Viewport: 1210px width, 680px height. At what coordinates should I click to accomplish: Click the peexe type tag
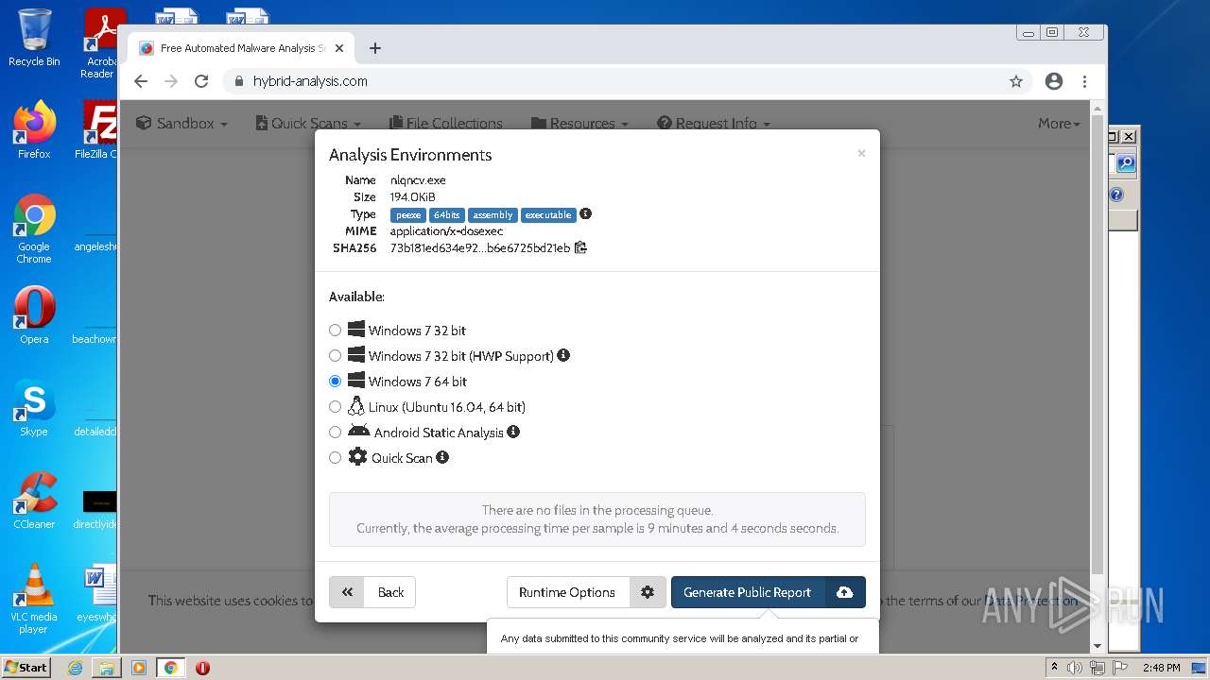(x=408, y=215)
